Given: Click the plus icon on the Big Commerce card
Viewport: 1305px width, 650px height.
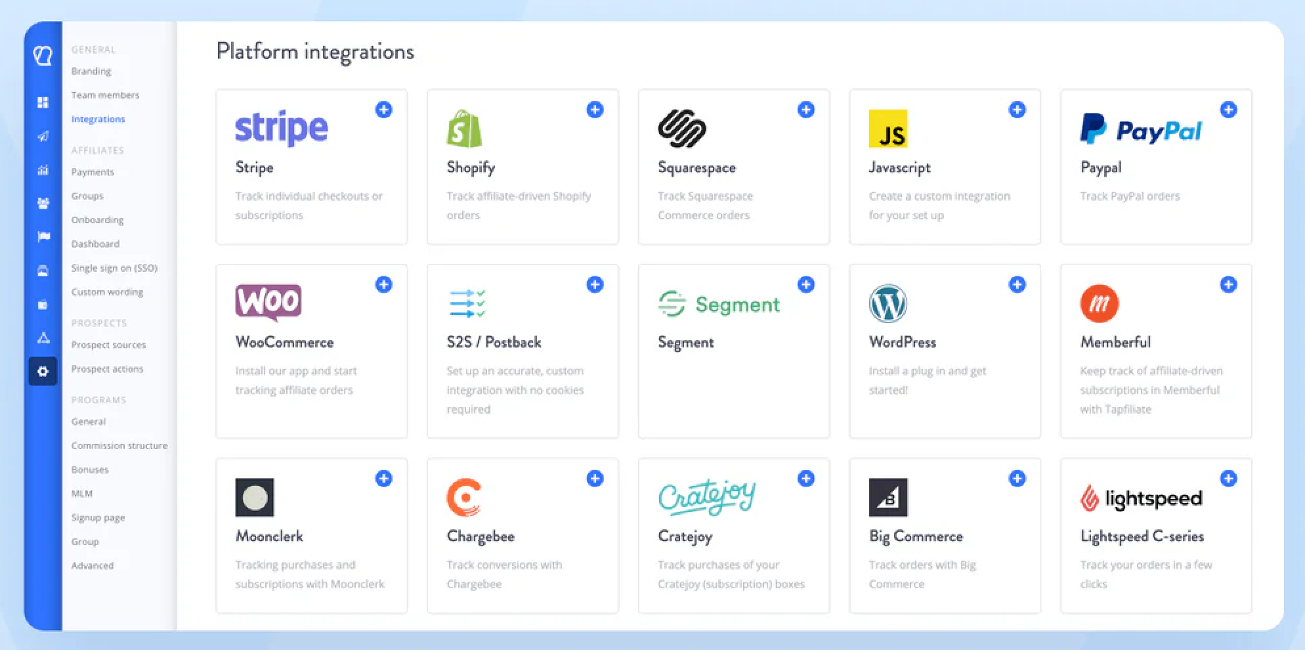Looking at the screenshot, I should [1017, 479].
